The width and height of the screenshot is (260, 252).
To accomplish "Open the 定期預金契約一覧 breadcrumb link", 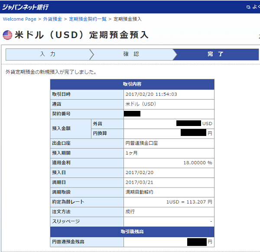I will [x=88, y=19].
